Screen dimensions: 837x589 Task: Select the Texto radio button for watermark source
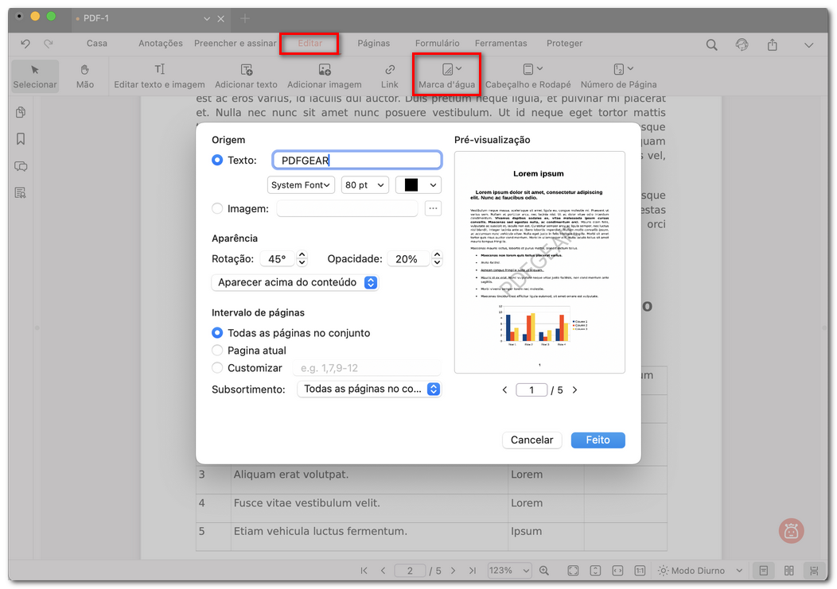point(216,159)
